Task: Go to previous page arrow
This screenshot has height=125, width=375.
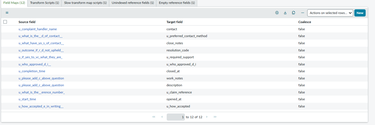Action: point(162,117)
